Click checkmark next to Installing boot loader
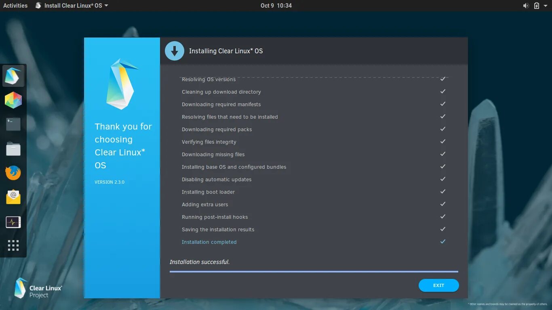Screen dimensions: 552x310 click(x=443, y=191)
